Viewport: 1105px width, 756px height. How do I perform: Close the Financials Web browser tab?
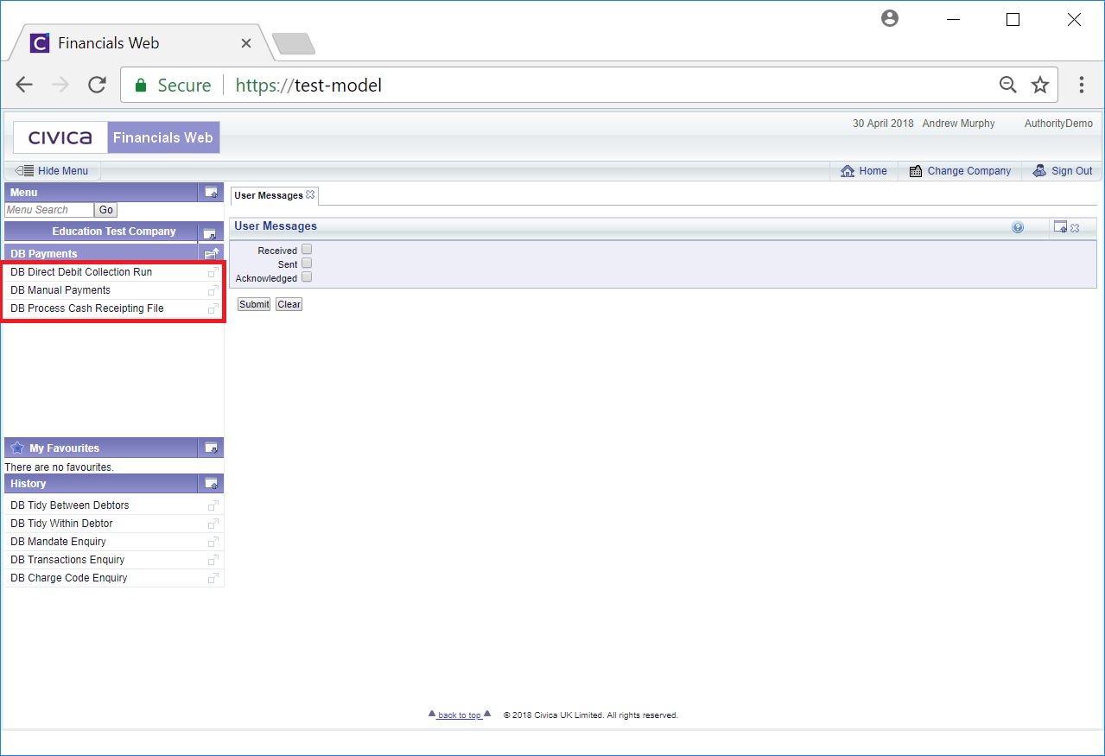[x=246, y=43]
